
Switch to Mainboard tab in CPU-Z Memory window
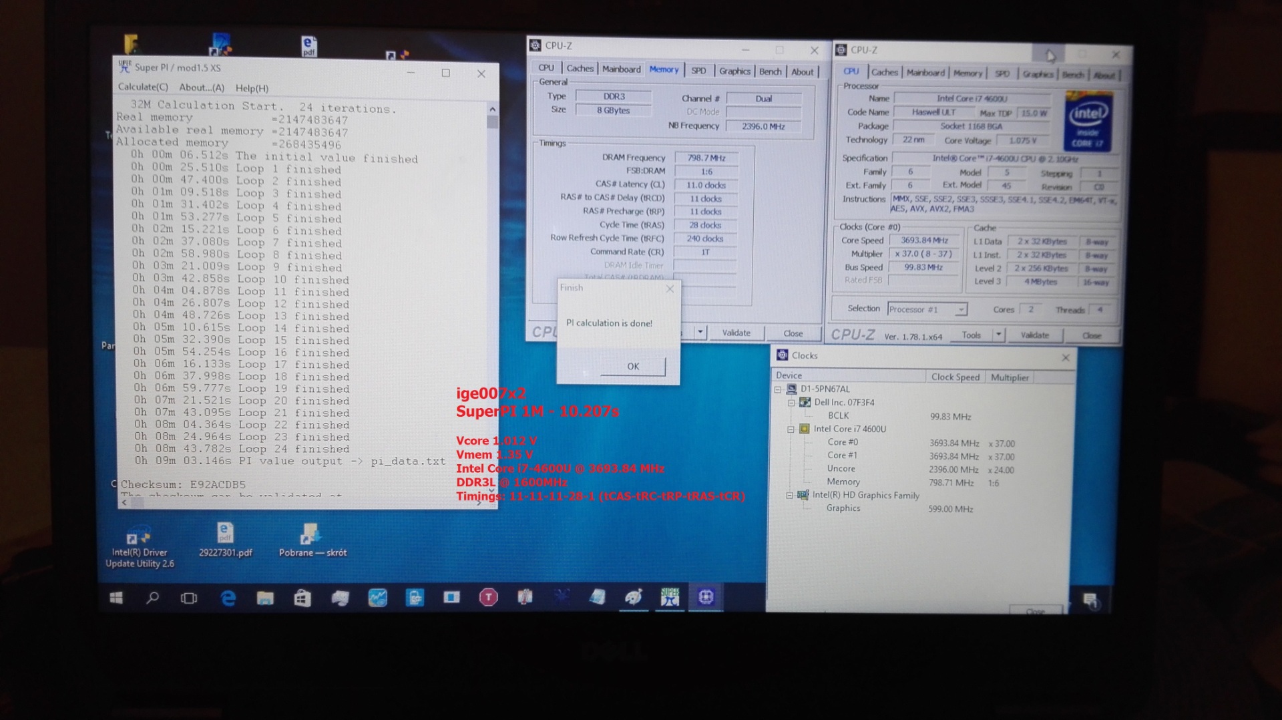click(x=621, y=69)
